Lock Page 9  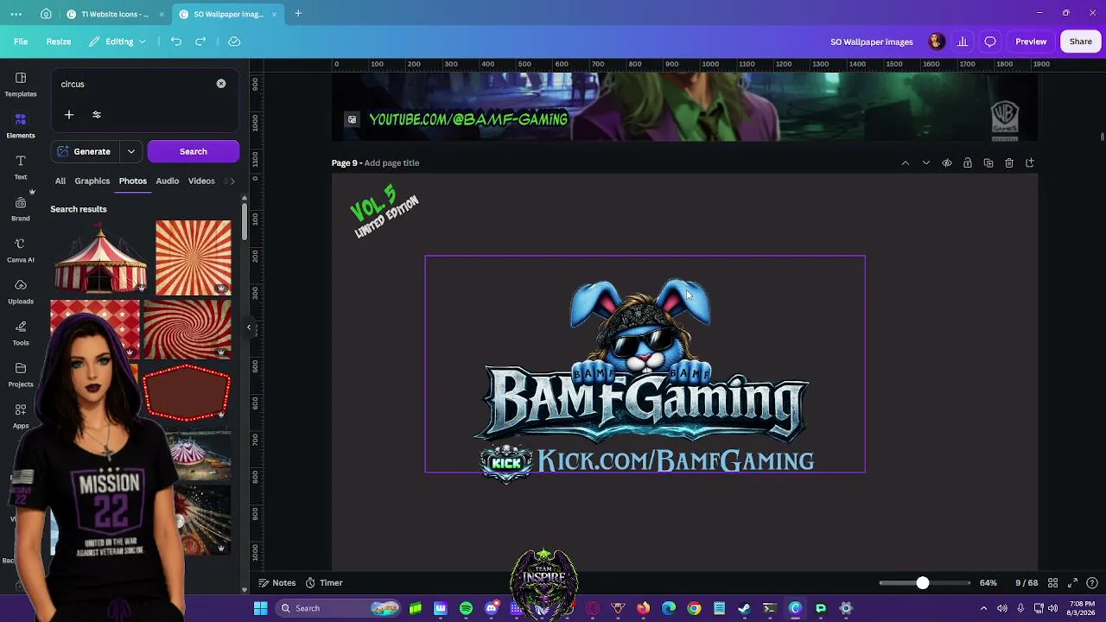click(x=968, y=163)
